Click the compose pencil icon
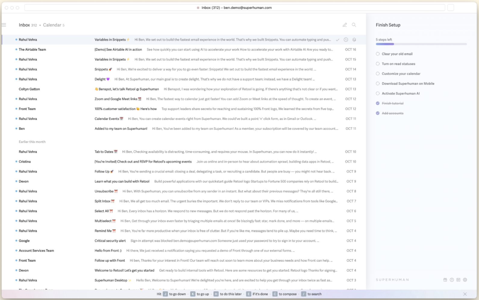This screenshot has height=300, width=479. 345,25
